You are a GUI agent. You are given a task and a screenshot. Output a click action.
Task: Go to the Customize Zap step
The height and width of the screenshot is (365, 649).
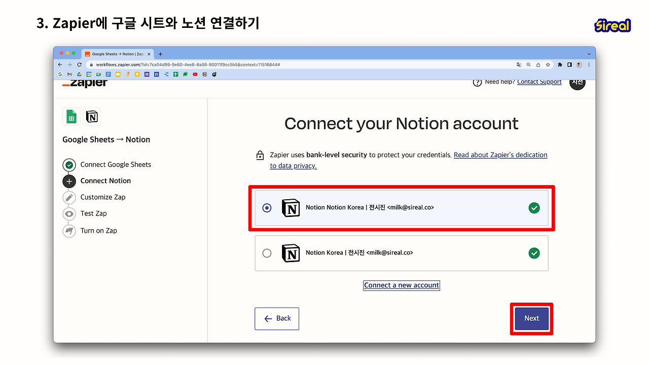tap(94, 197)
